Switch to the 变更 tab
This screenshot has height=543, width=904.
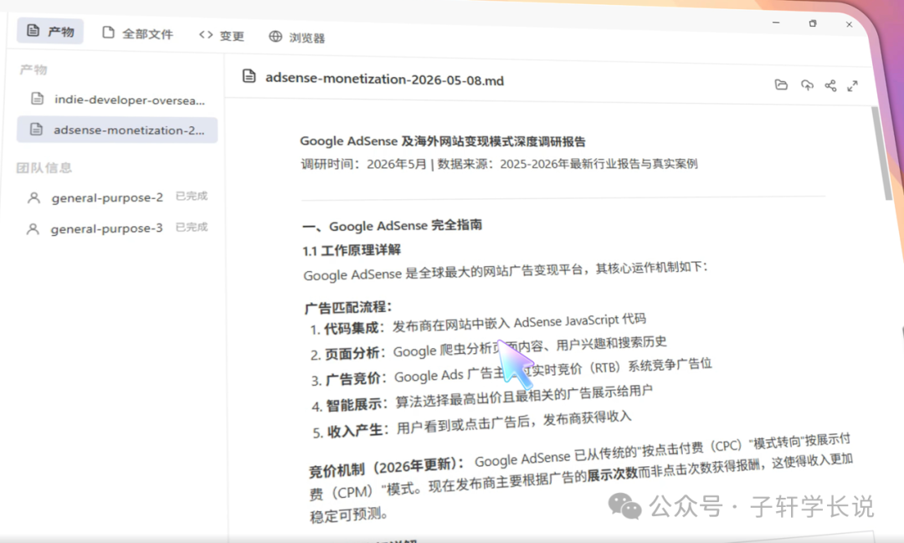(221, 36)
